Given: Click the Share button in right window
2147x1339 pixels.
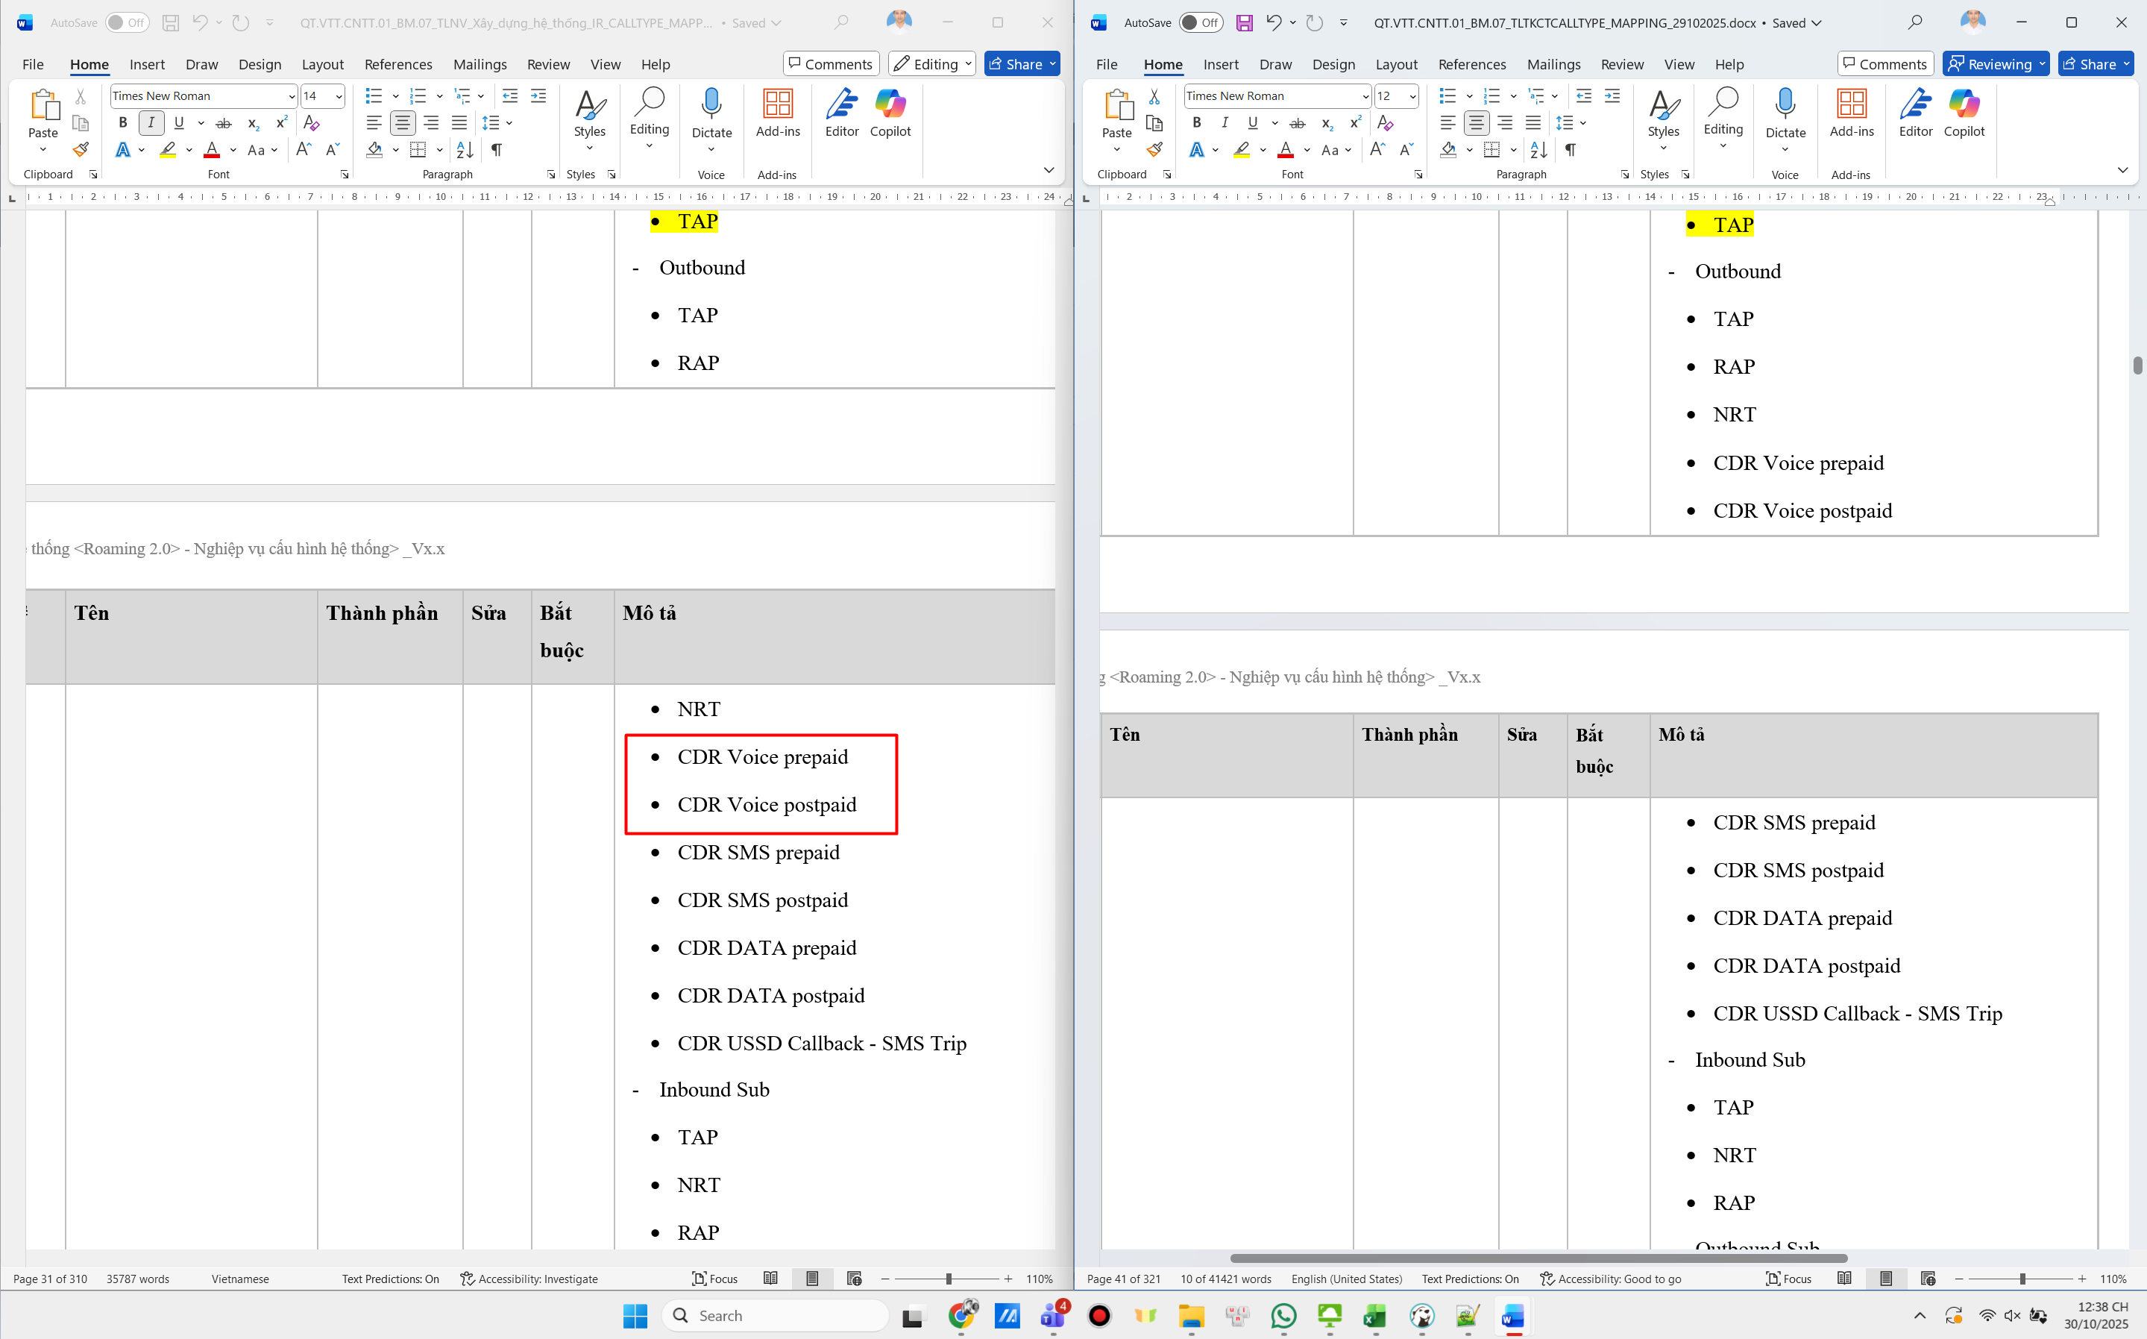Looking at the screenshot, I should [2090, 63].
